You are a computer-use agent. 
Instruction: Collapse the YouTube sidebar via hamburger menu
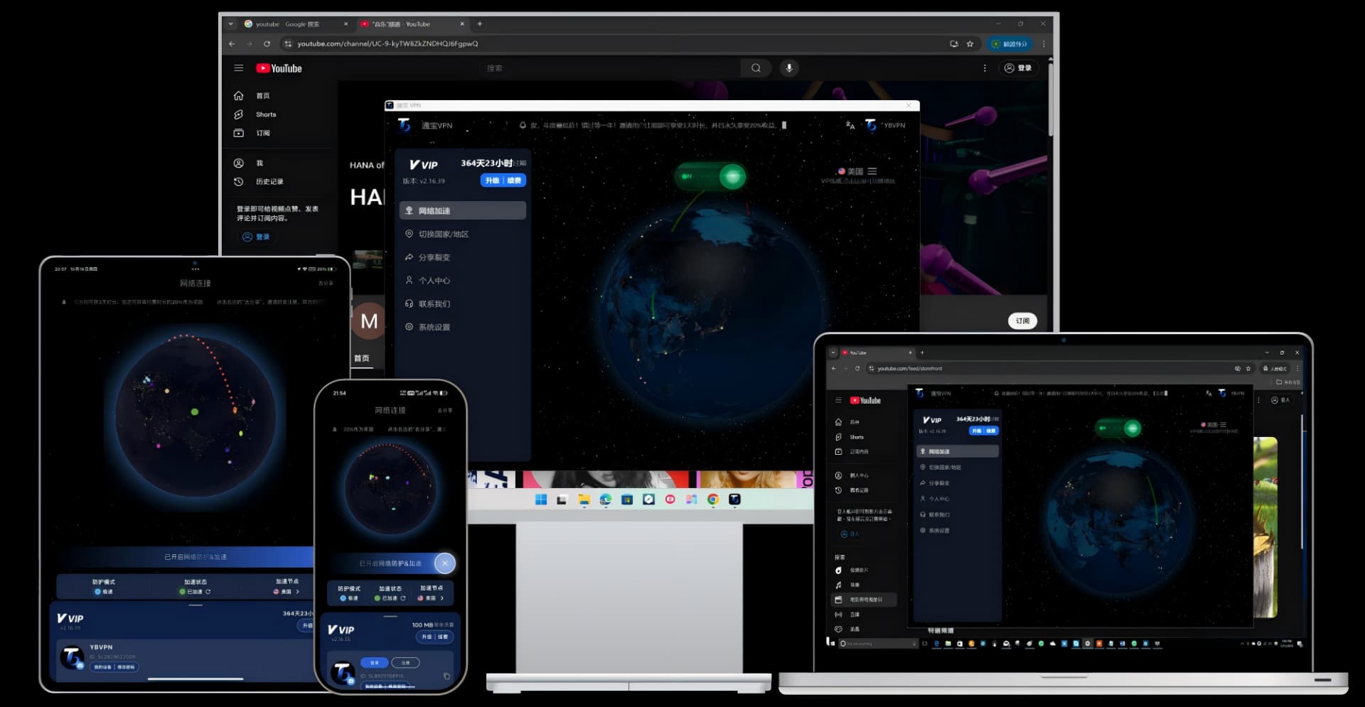coord(239,68)
